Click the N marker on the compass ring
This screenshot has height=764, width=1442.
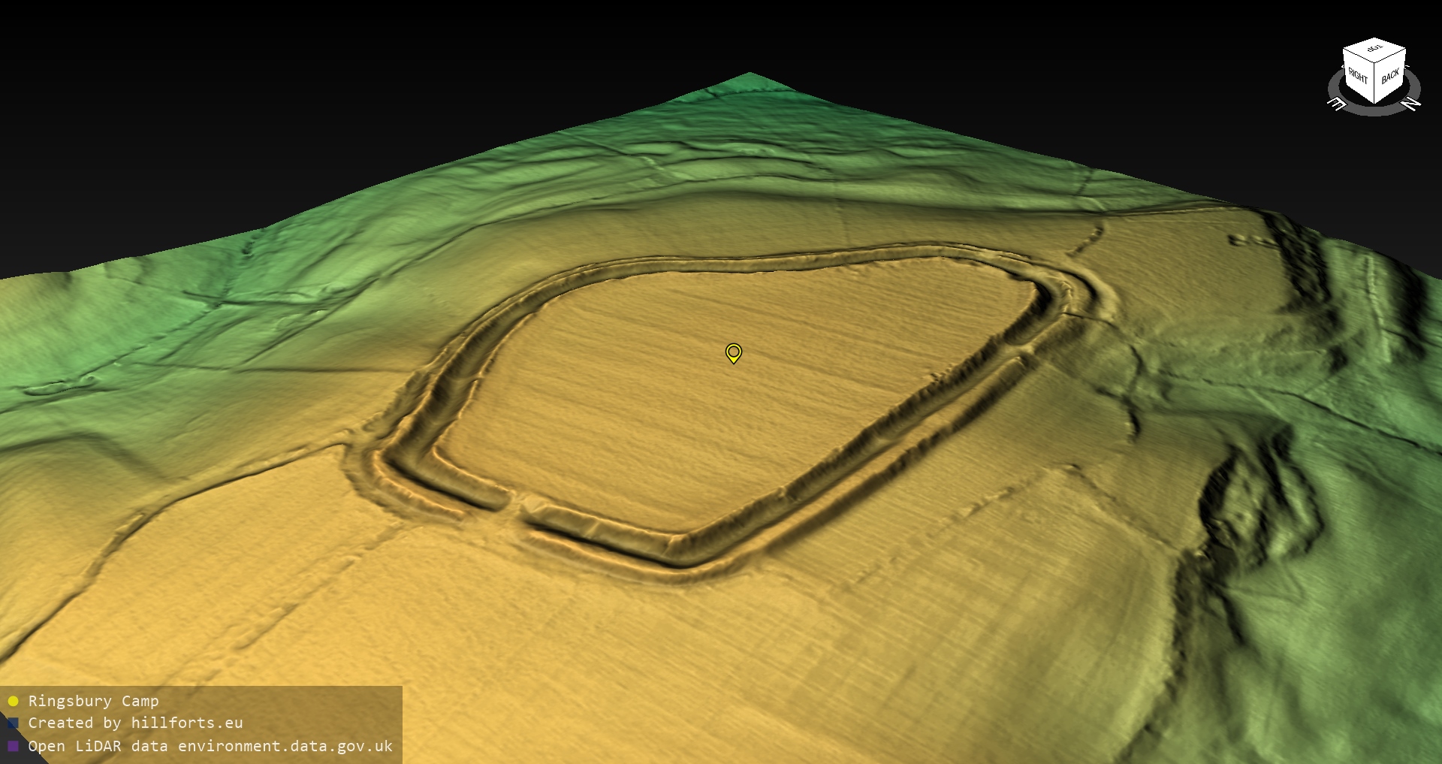(x=1411, y=104)
